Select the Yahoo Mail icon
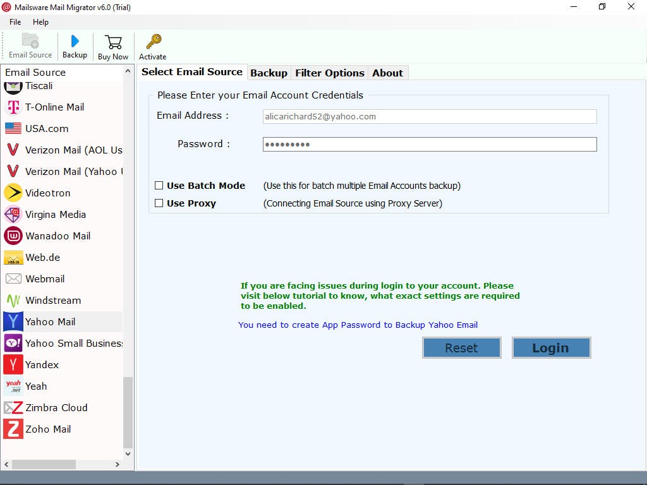Image resolution: width=647 pixels, height=485 pixels. coord(13,321)
